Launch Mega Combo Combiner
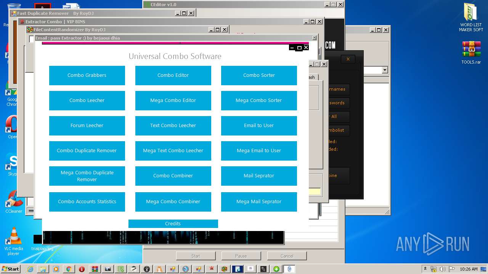The width and height of the screenshot is (488, 274). click(173, 202)
